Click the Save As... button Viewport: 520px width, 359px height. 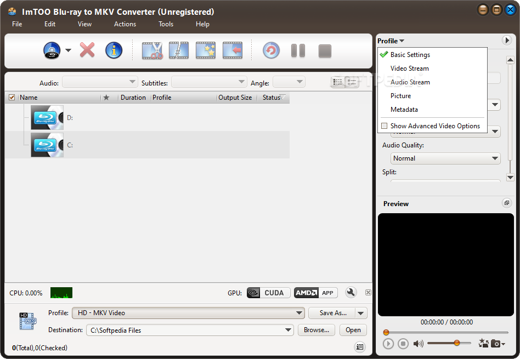332,312
